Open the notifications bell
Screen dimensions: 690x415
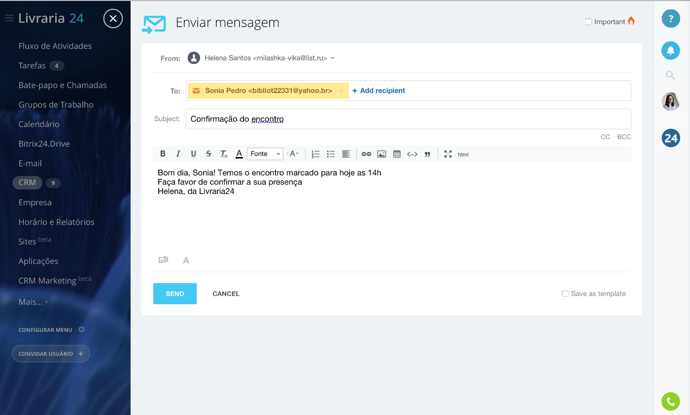point(670,50)
